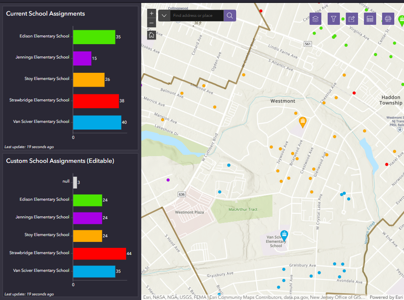This screenshot has height=300, width=404.
Task: Open the map layers list
Action: [315, 19]
